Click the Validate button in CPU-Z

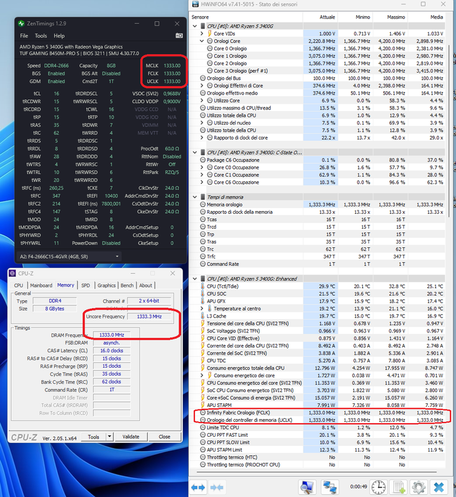coord(131,437)
